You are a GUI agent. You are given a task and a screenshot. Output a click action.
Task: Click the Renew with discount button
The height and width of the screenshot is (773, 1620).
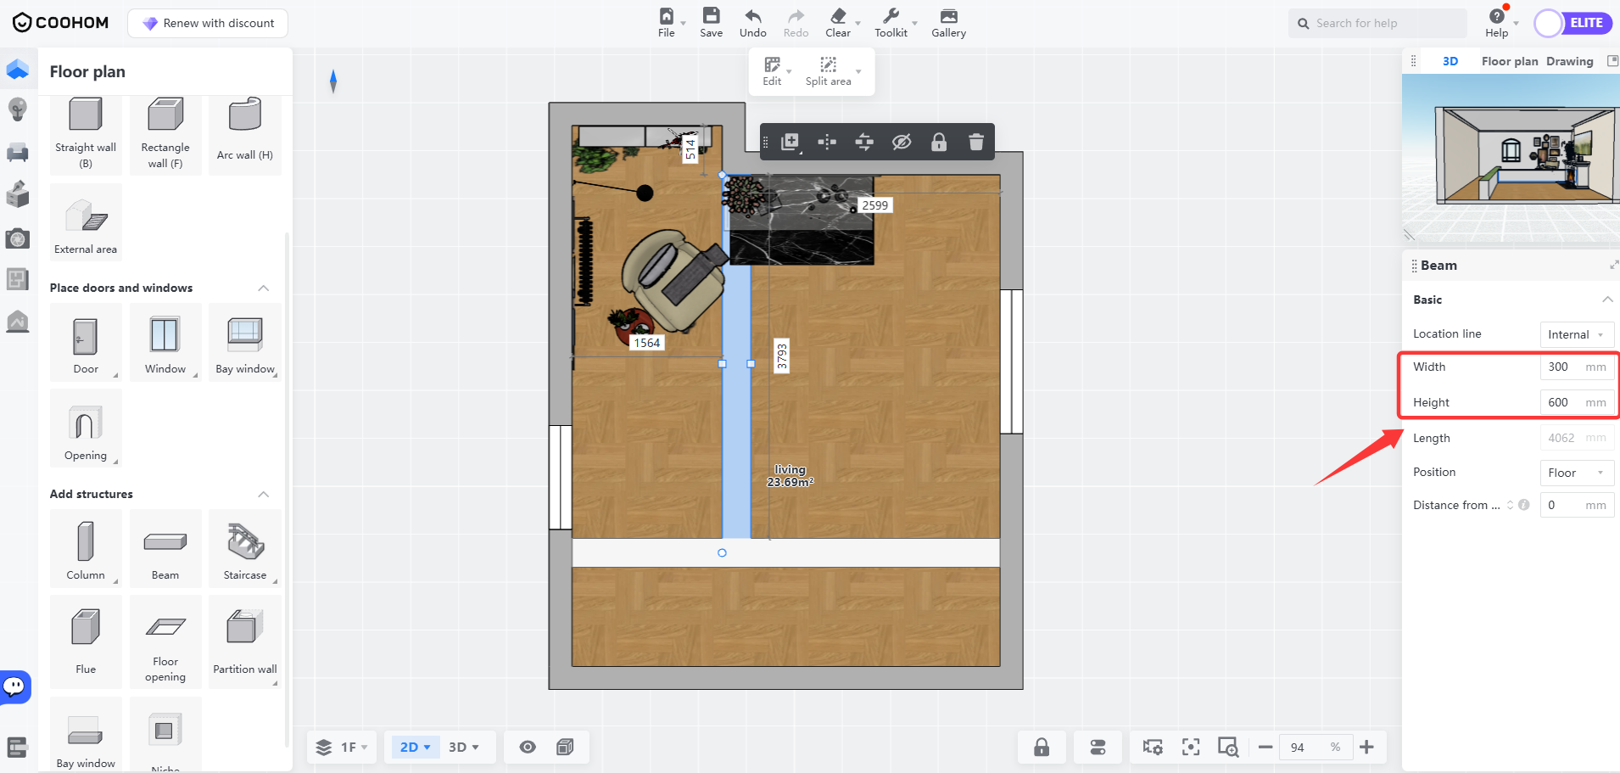[208, 23]
